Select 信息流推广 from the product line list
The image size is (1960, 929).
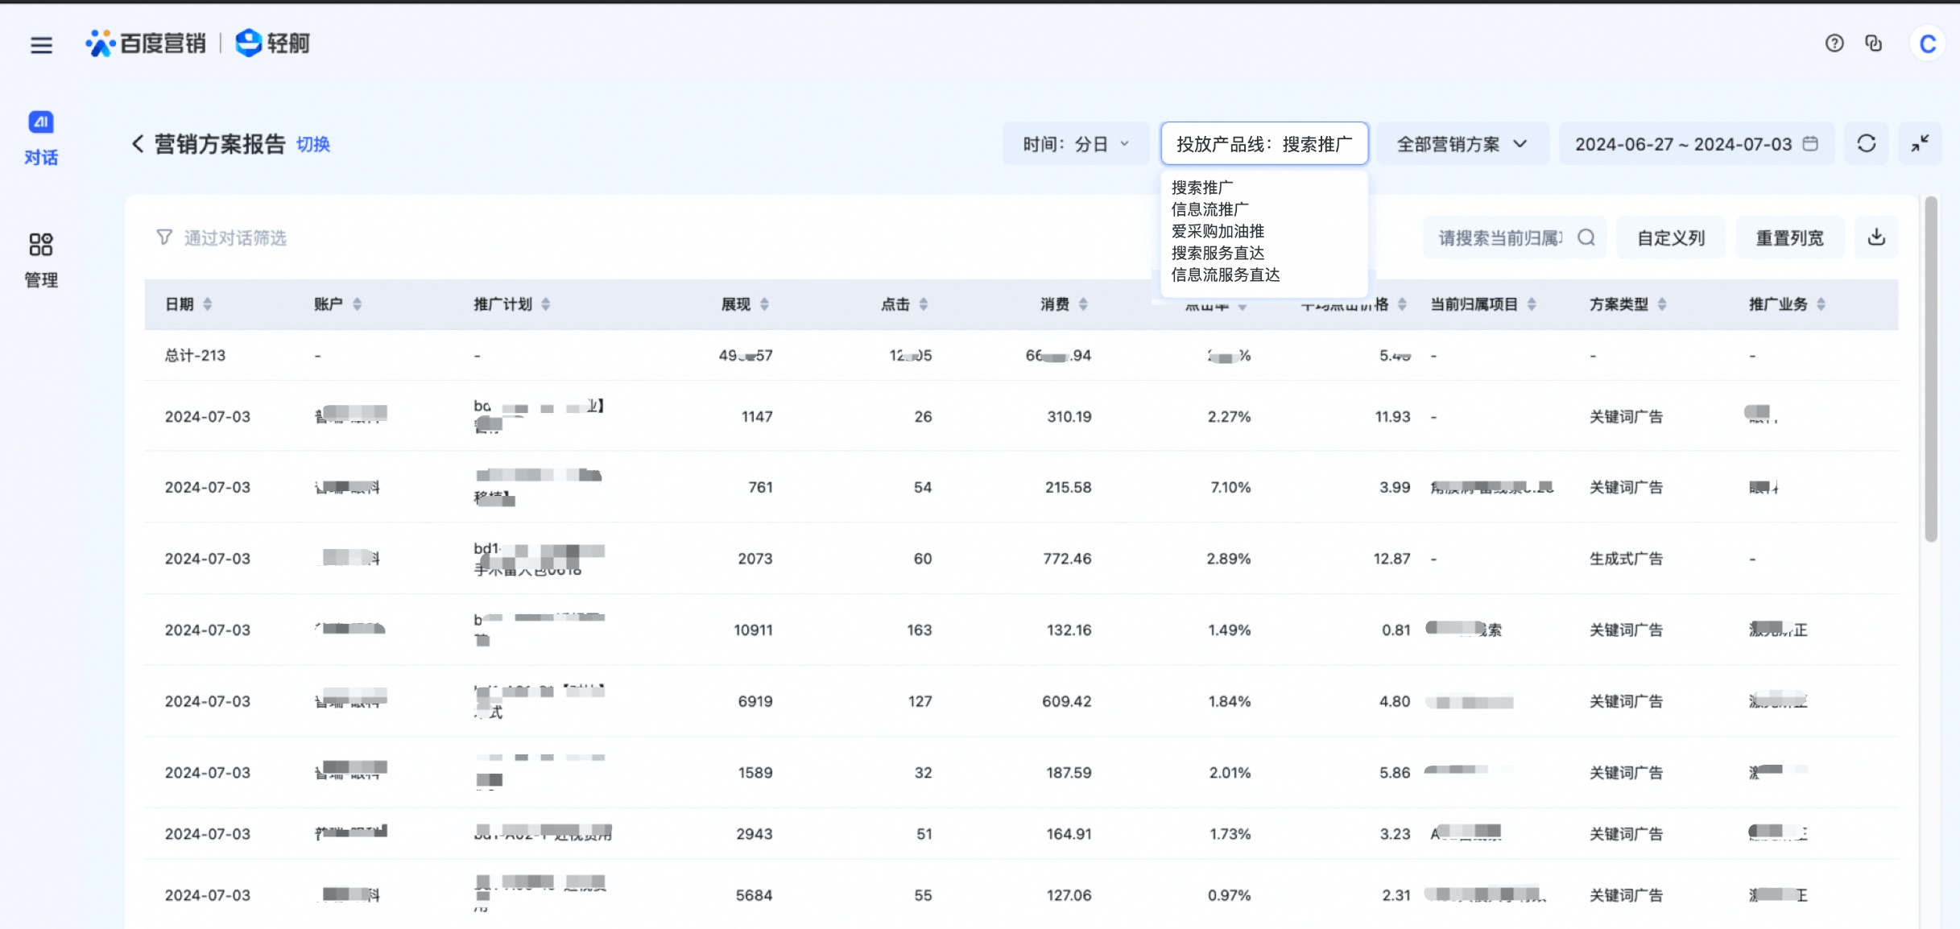[x=1209, y=209]
